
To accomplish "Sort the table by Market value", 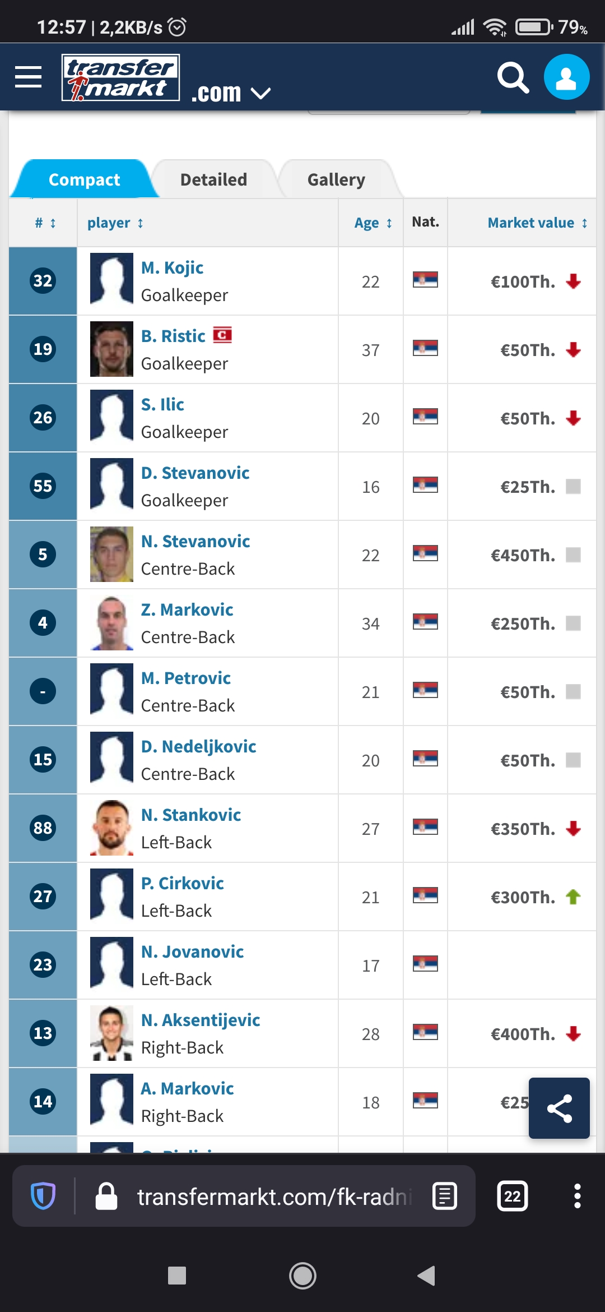I will click(x=537, y=223).
